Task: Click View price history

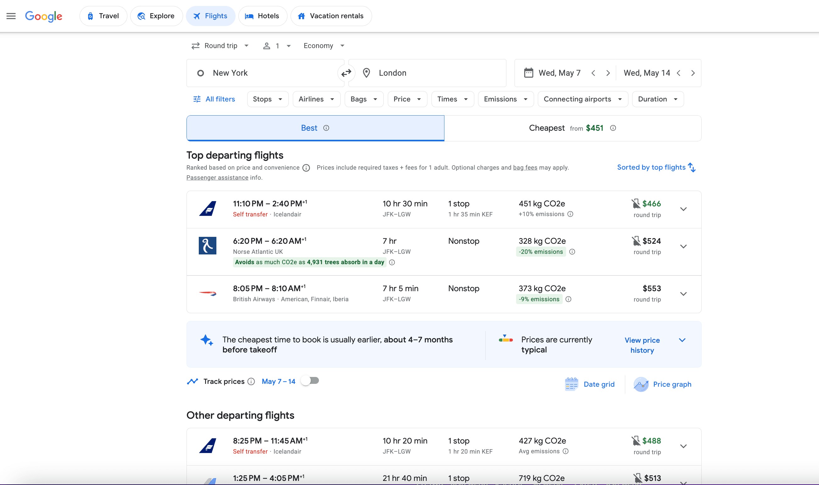Action: tap(642, 345)
